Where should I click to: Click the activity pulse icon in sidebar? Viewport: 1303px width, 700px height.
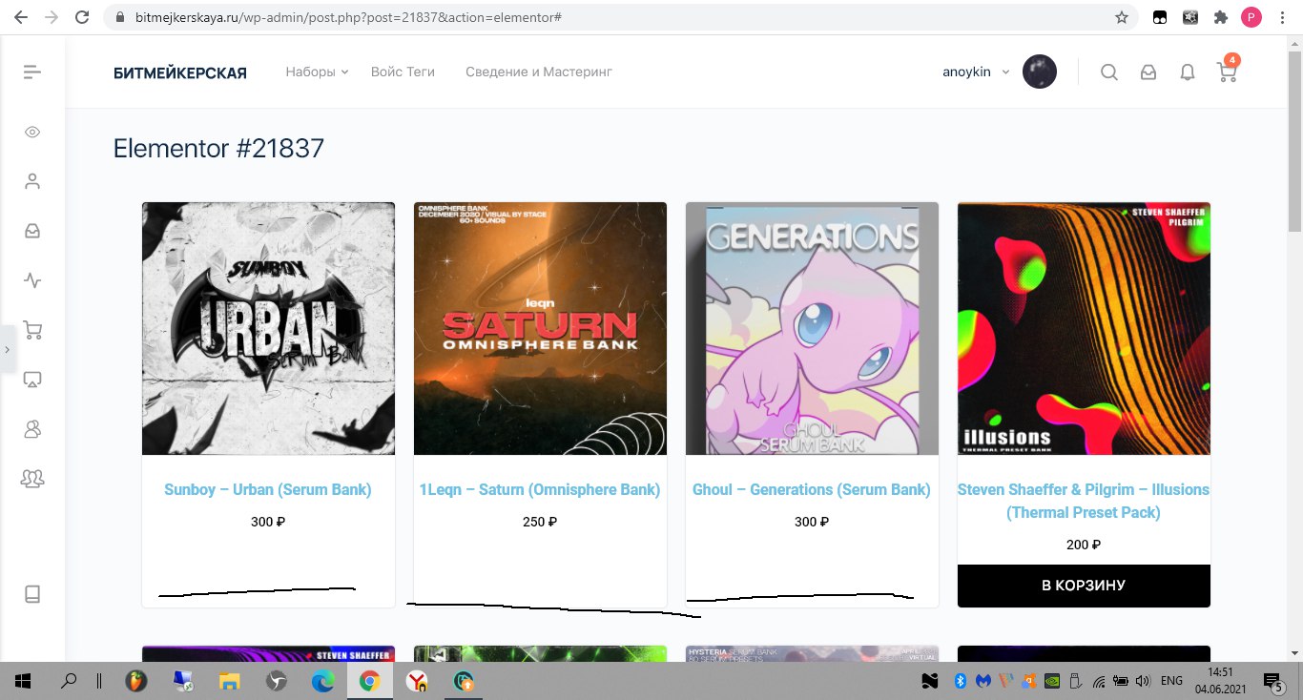coord(32,280)
